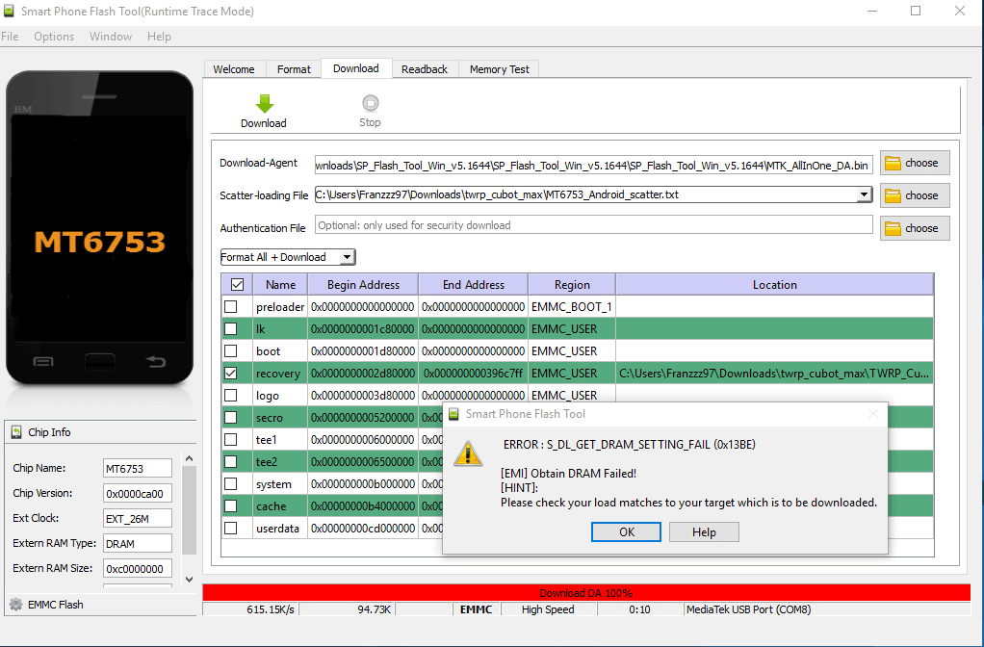The width and height of the screenshot is (984, 647).
Task: Click the Chip Info scroll up arrow
Action: point(190,458)
